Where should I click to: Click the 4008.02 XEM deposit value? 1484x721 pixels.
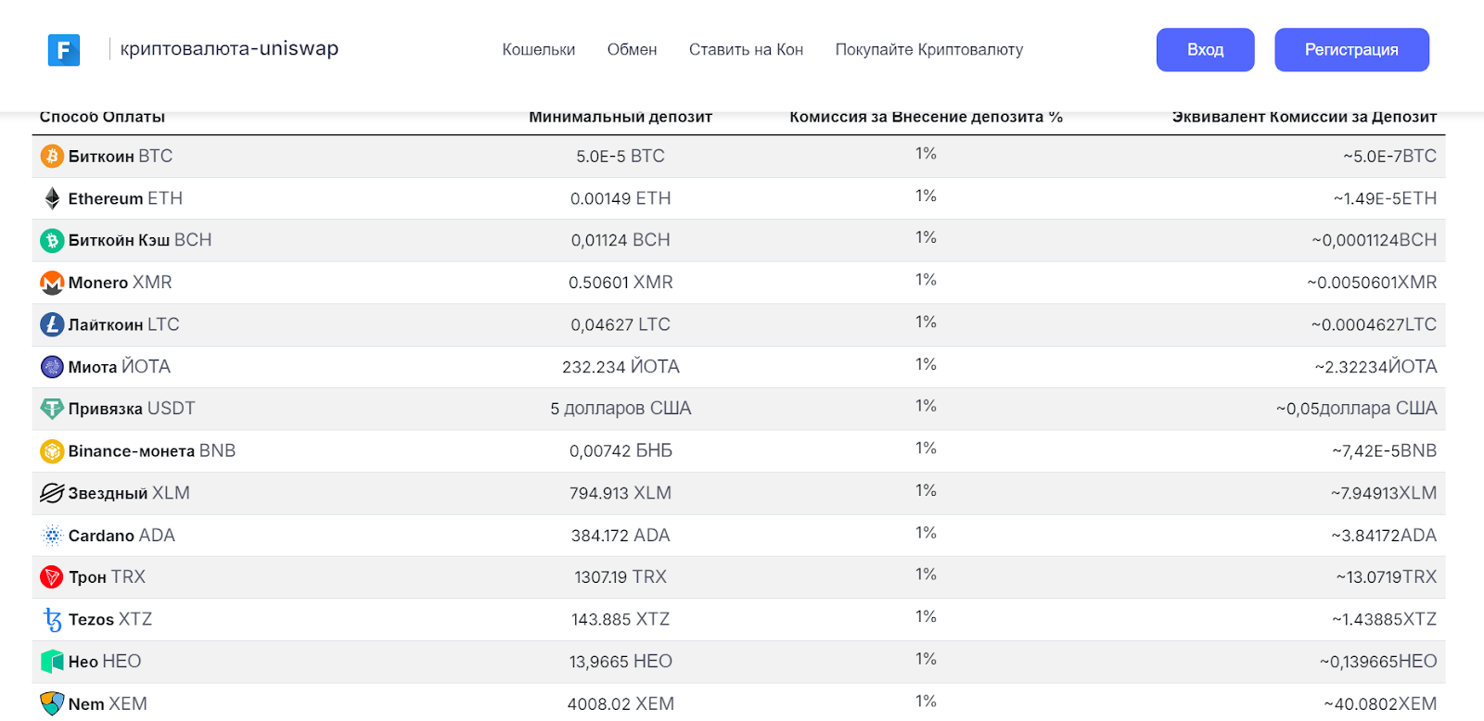coord(620,704)
